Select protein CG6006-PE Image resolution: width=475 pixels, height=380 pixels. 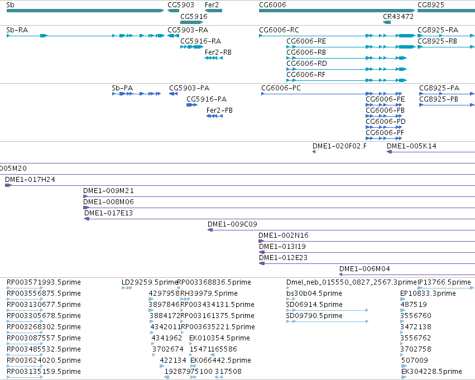point(385,99)
